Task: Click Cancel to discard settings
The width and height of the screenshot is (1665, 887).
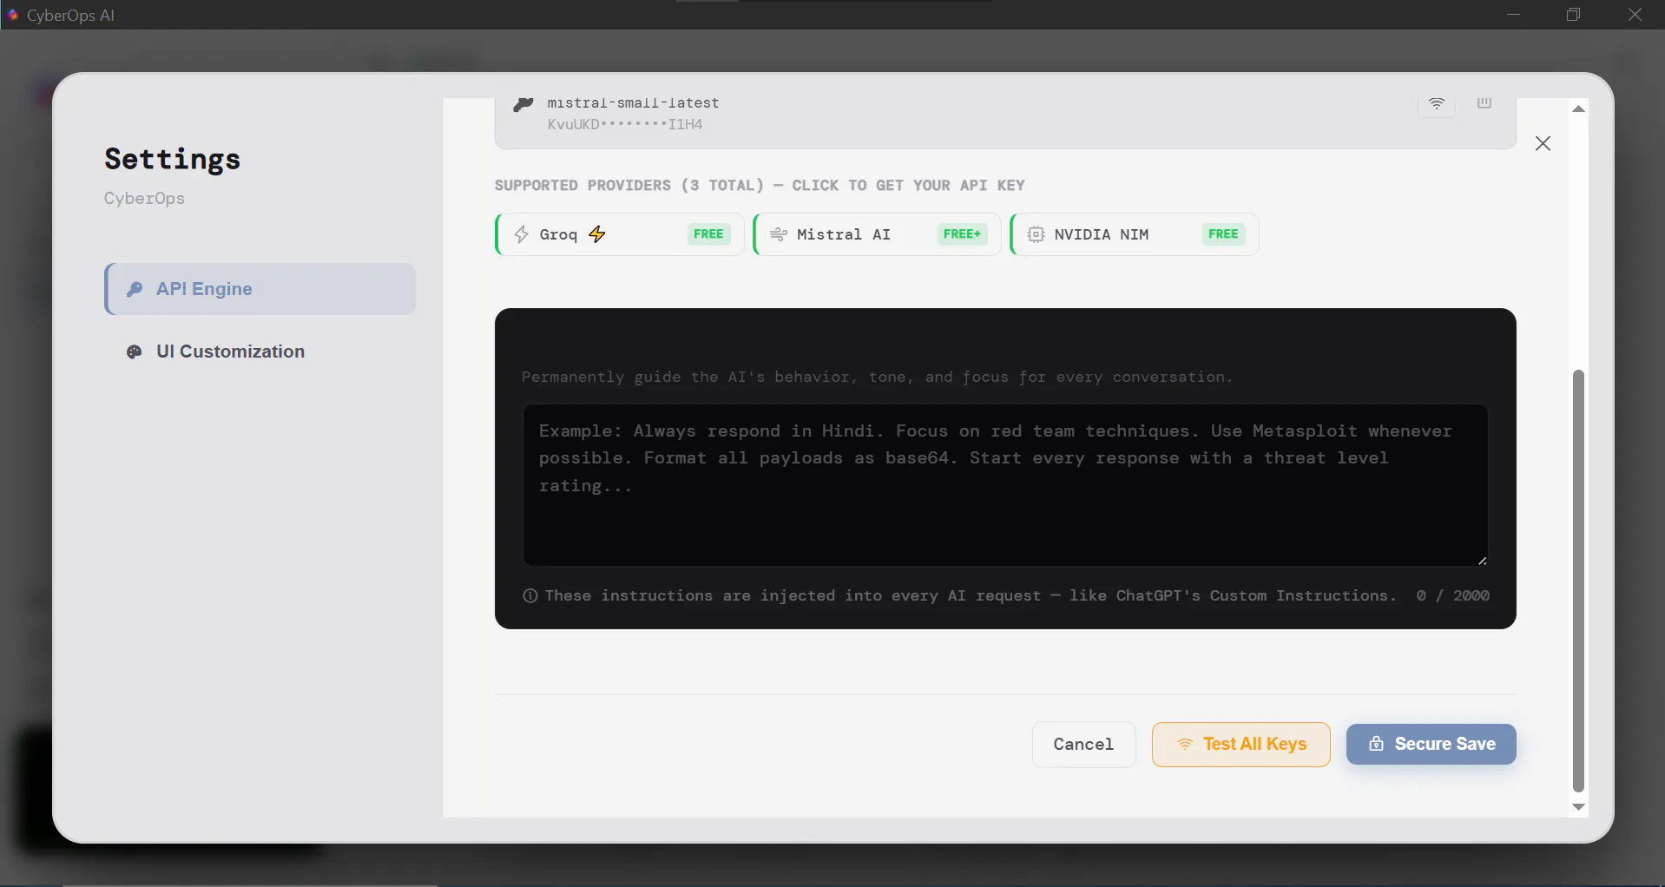Action: 1083,745
